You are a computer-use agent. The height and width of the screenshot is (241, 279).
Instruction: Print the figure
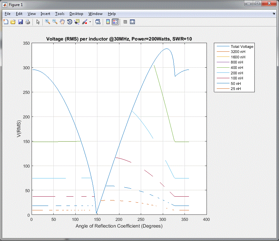tap(27, 22)
